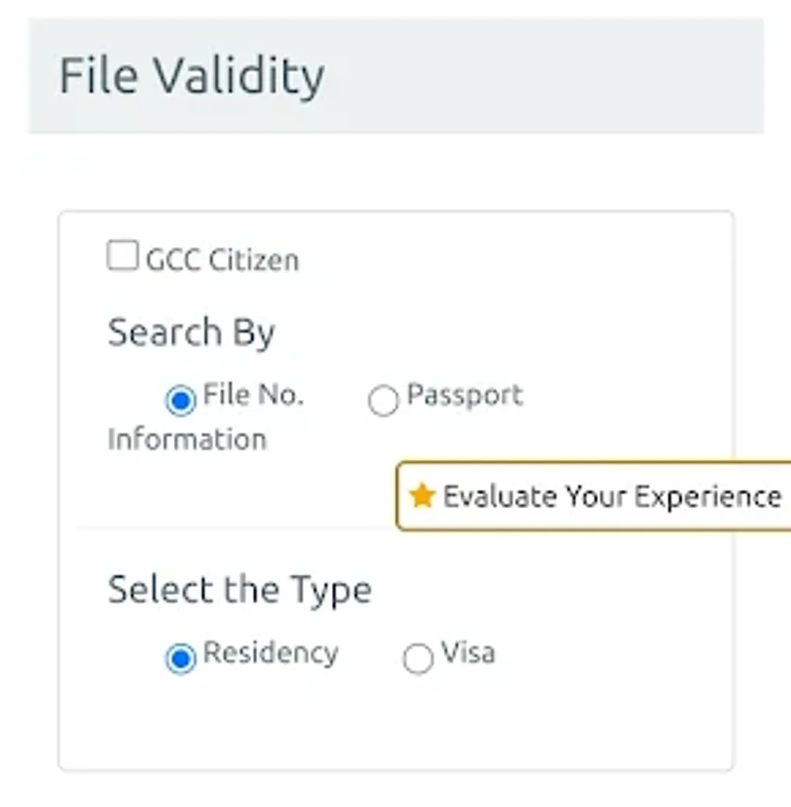Click the Search By section label
791x807 pixels.
192,332
